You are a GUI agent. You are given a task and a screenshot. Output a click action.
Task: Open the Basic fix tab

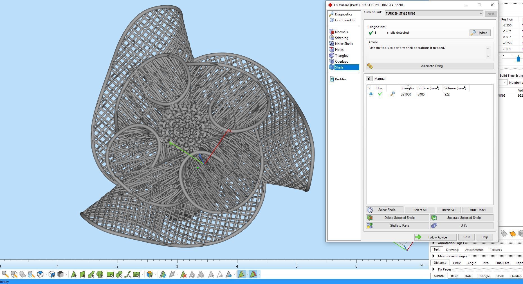coord(454,276)
